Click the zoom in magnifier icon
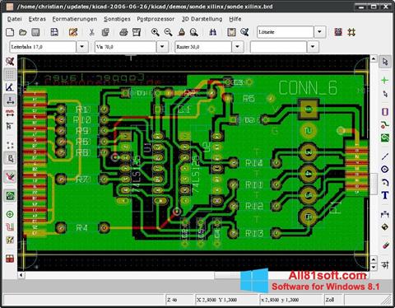Image resolution: width=395 pixels, height=308 pixels. (x=155, y=32)
